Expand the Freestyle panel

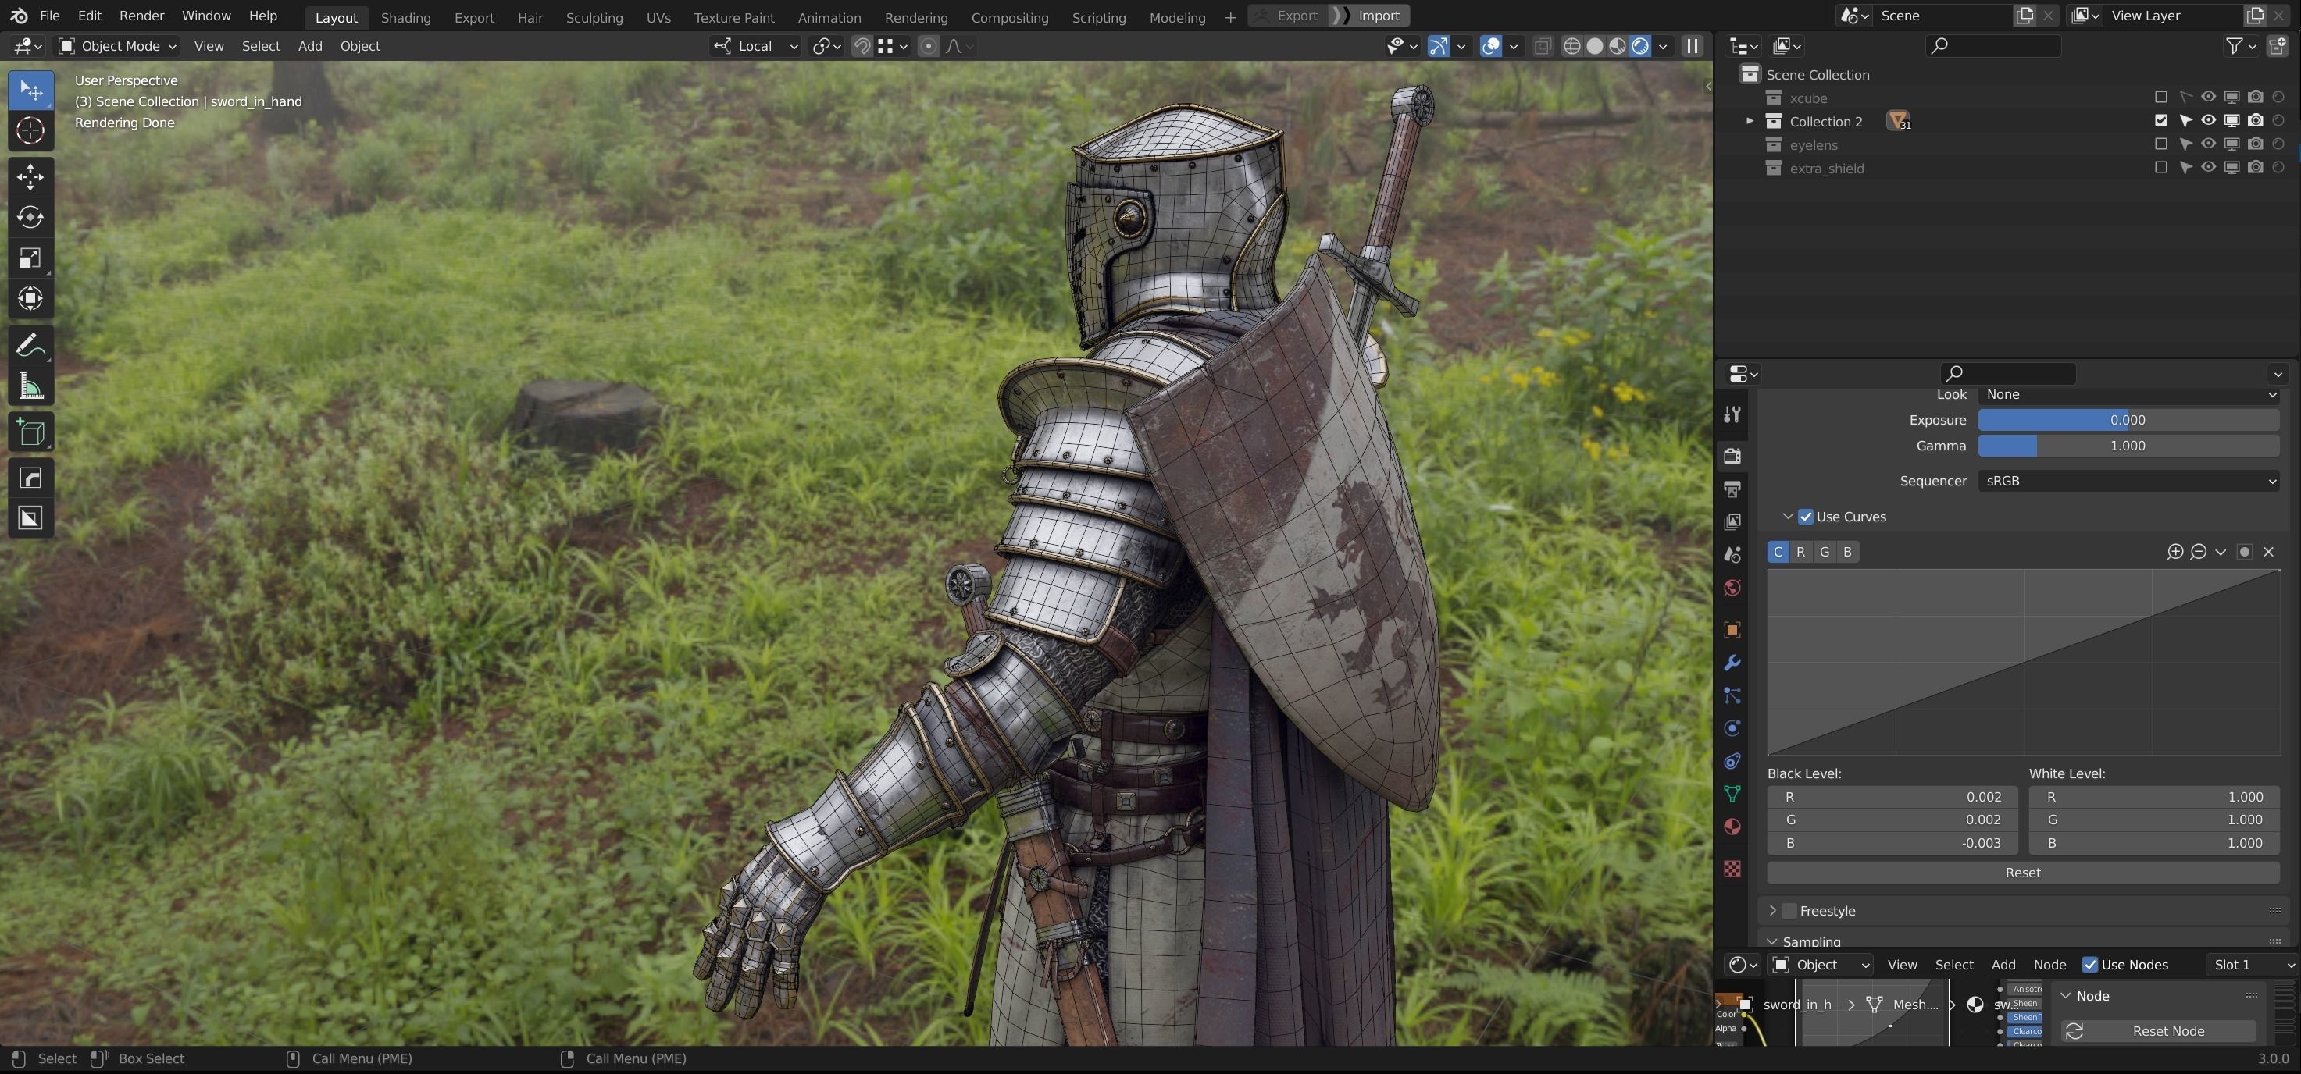tap(1773, 911)
